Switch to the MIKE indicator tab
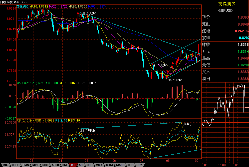The image size is (249, 167). pos(36,165)
